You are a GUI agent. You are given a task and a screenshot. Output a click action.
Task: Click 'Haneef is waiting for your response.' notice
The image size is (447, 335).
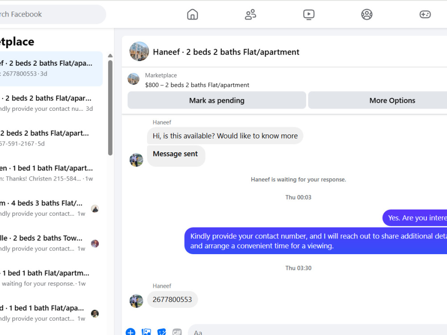point(299,180)
